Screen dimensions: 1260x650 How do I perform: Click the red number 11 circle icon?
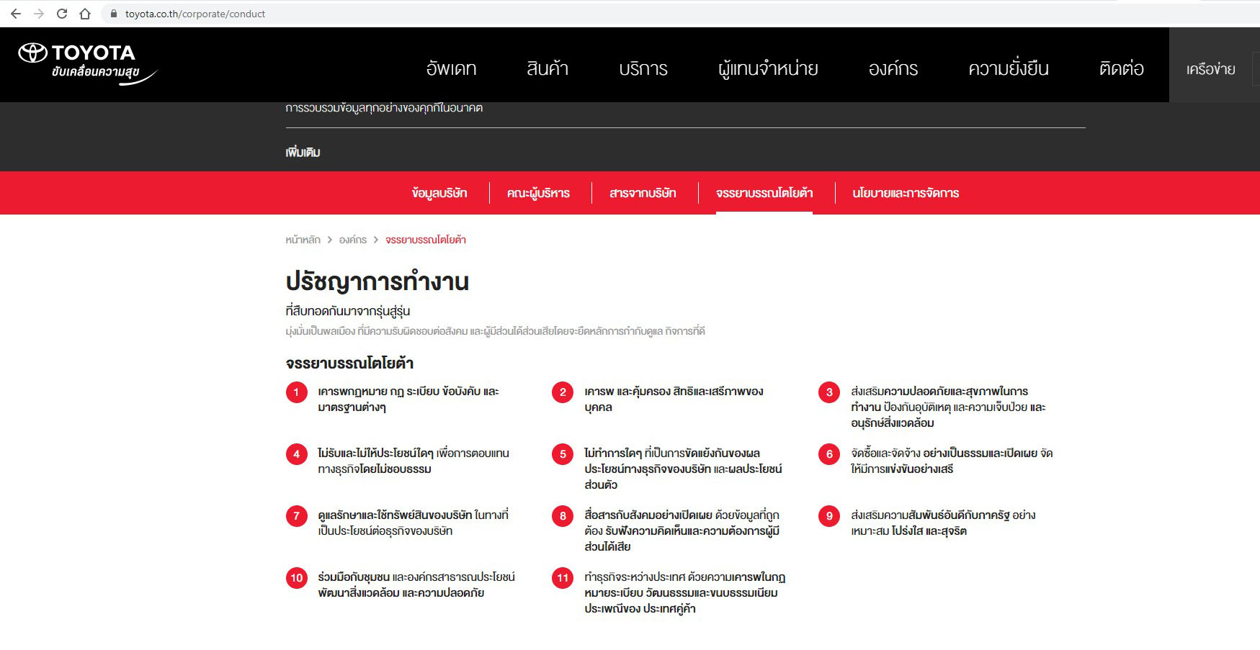coord(563,578)
